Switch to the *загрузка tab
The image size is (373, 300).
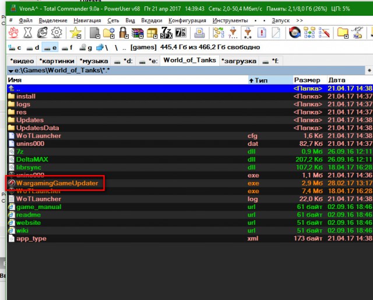click(238, 61)
